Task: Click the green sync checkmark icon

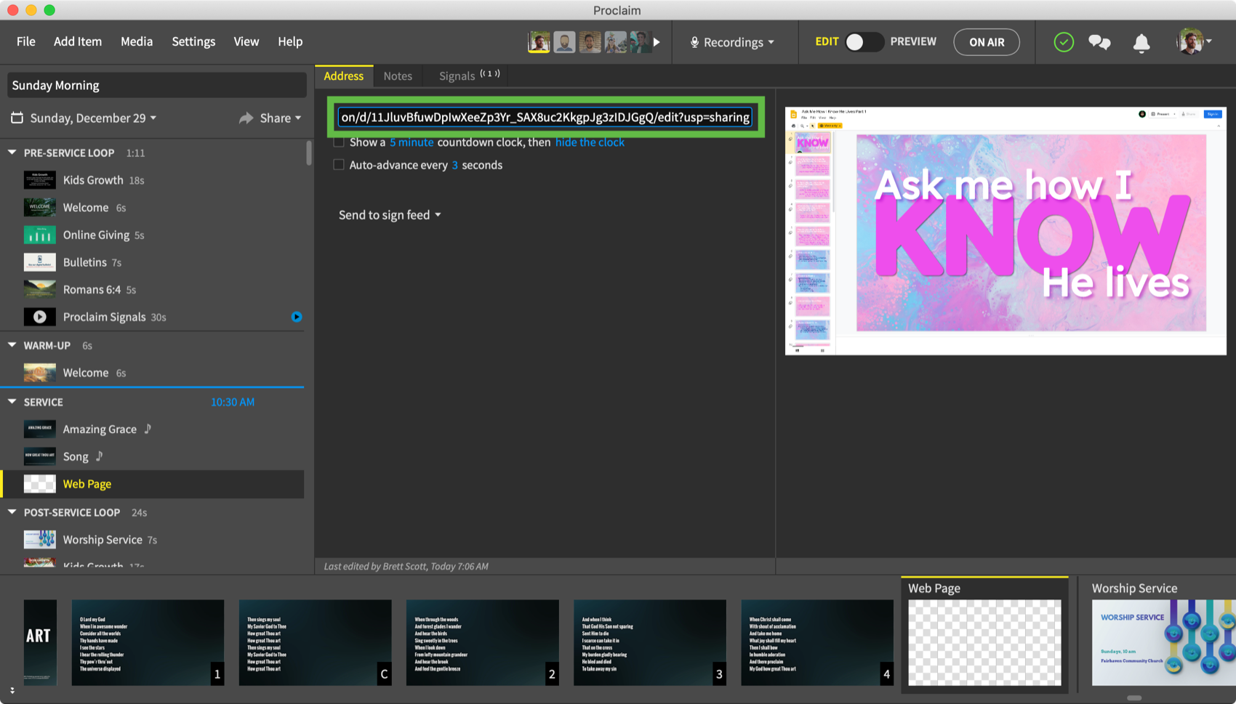Action: tap(1063, 42)
